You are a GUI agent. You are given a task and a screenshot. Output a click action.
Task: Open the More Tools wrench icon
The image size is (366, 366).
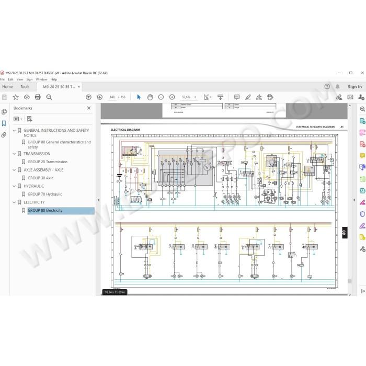tap(362, 249)
